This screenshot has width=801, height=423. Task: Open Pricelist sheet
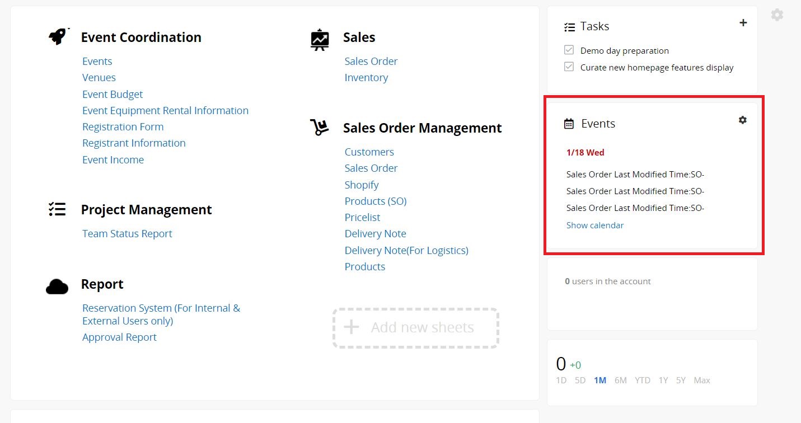pyautogui.click(x=362, y=217)
